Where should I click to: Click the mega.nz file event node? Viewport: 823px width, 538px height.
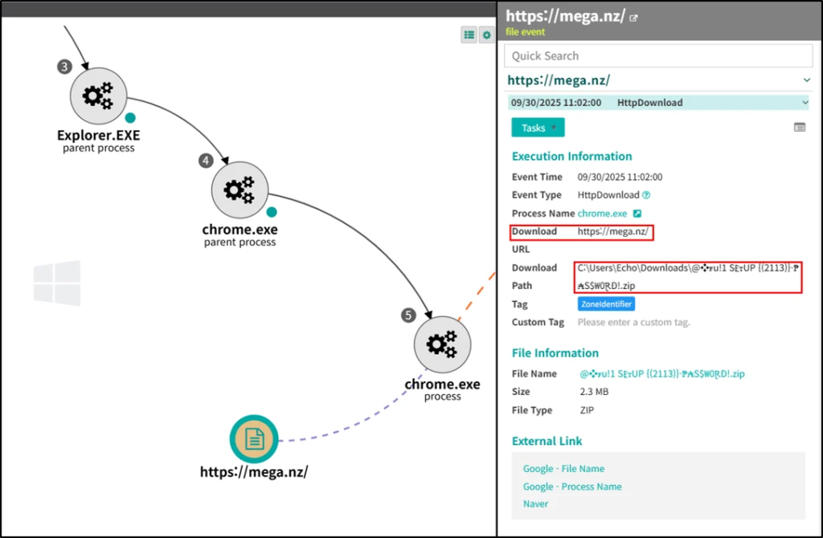point(254,440)
